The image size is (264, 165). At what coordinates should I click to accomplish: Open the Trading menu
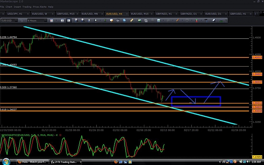pyautogui.click(x=27, y=7)
